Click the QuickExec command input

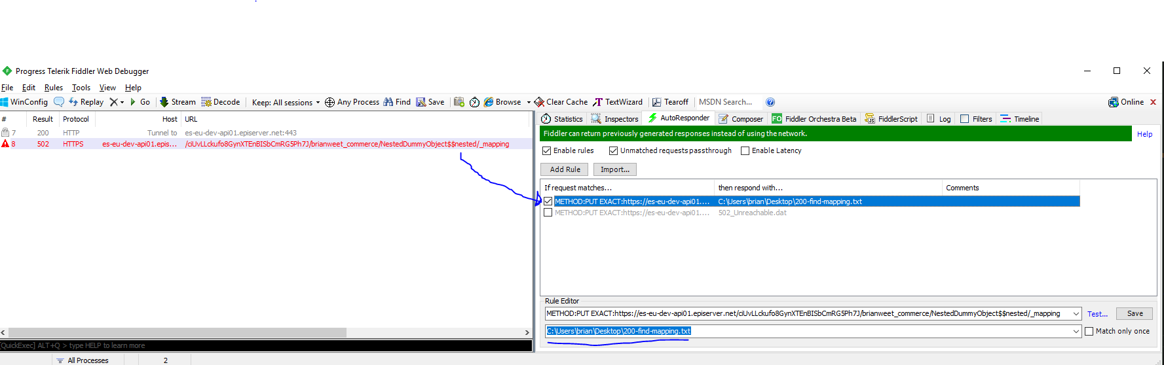click(266, 345)
